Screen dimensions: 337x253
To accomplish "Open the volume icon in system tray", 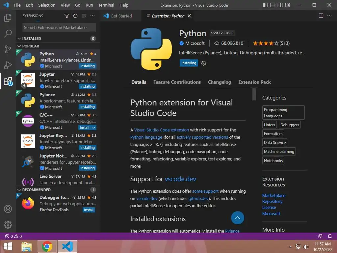I will (x=306, y=246).
